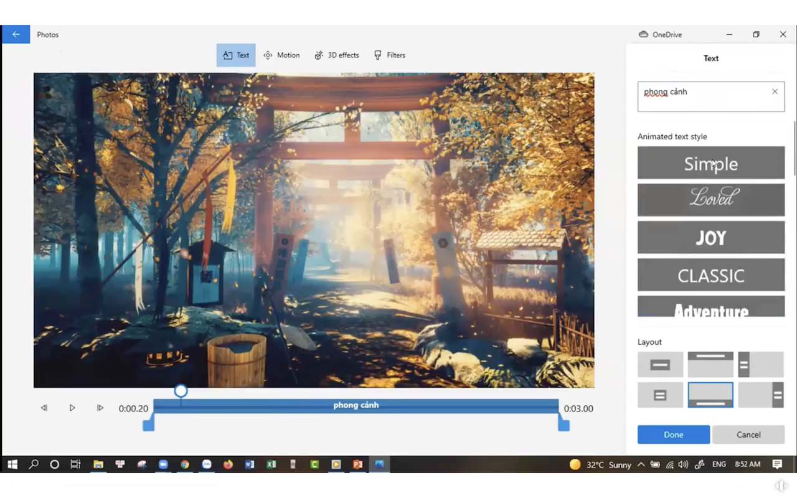Switch to the Filters tab
The width and height of the screenshot is (797, 498).
[389, 55]
